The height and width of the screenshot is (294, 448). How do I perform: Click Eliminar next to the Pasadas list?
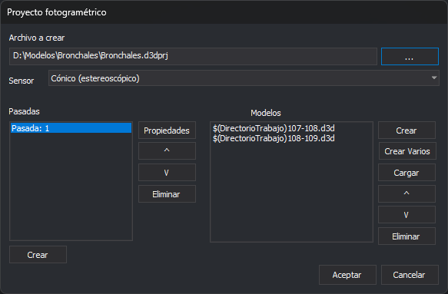167,194
